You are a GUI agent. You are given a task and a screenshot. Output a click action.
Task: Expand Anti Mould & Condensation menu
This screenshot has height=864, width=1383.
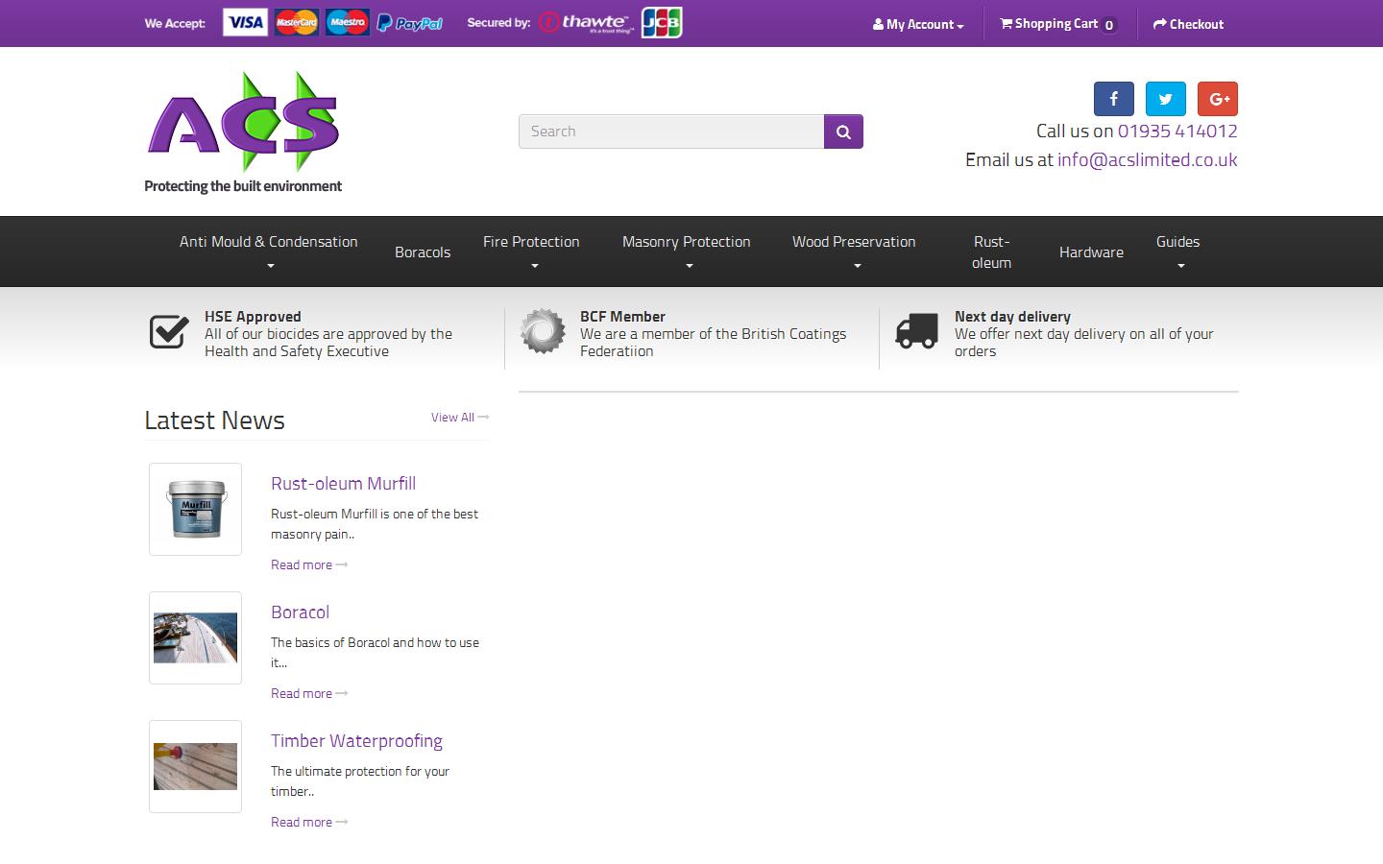[269, 252]
